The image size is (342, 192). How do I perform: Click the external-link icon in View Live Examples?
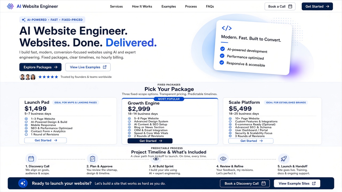[105, 67]
